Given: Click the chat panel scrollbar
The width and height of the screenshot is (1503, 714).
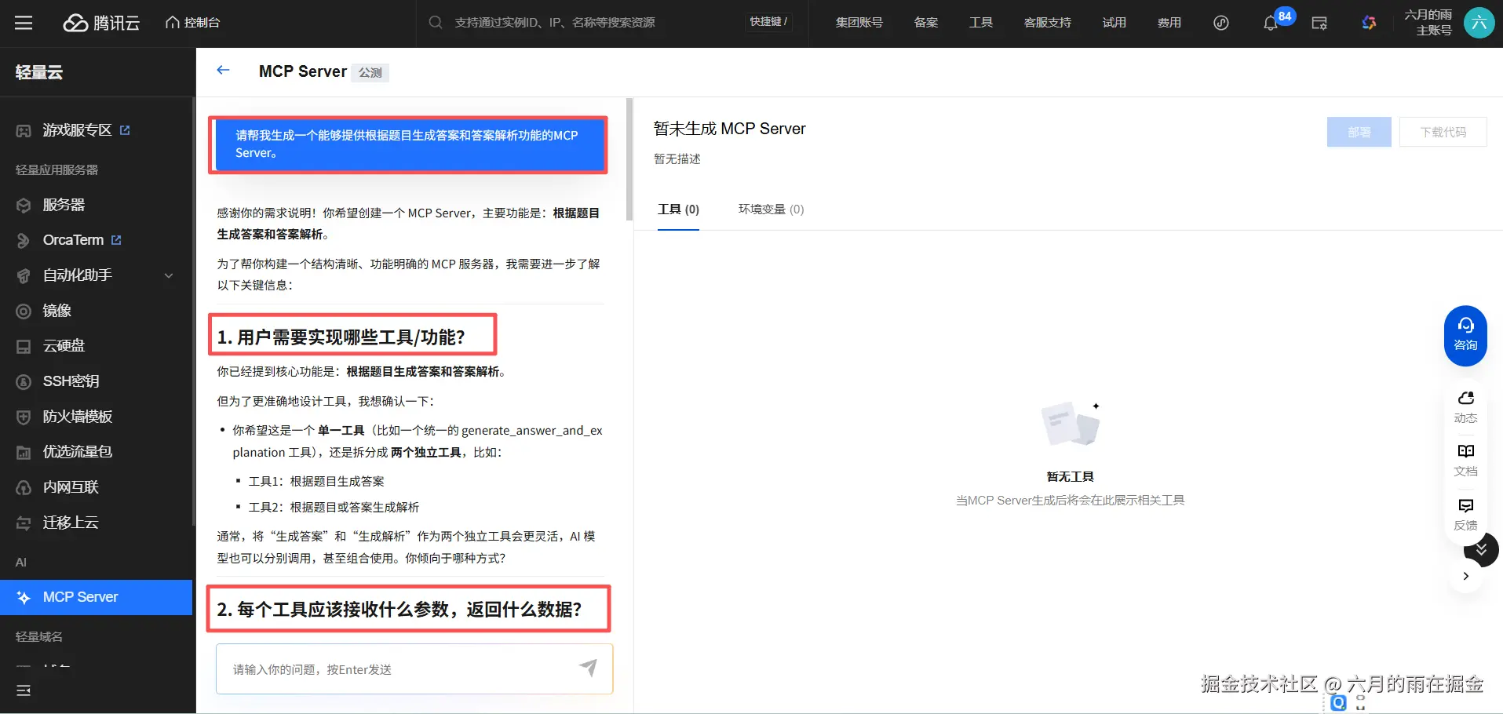Looking at the screenshot, I should [629, 160].
